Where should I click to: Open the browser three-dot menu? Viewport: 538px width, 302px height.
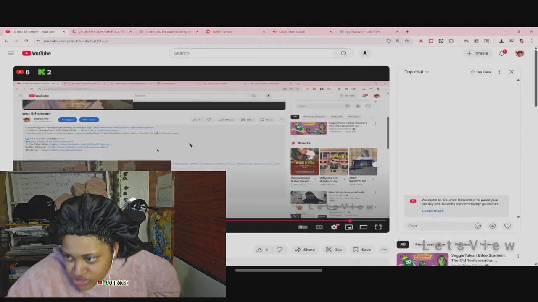click(532, 41)
